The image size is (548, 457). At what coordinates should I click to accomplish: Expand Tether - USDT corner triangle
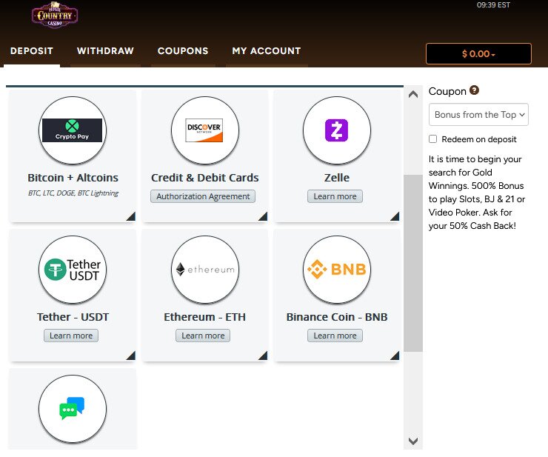[131, 356]
